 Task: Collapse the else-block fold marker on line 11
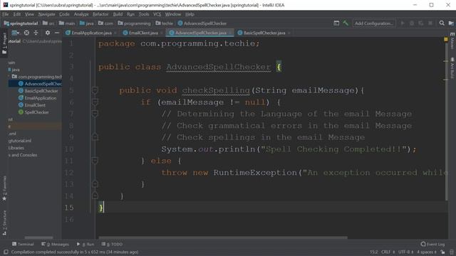coord(95,161)
